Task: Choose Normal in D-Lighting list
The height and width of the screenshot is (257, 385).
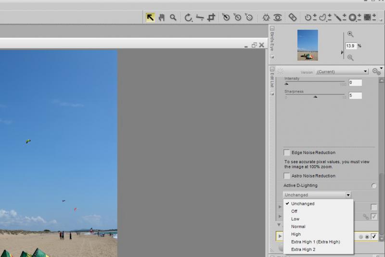Action: [x=319, y=226]
